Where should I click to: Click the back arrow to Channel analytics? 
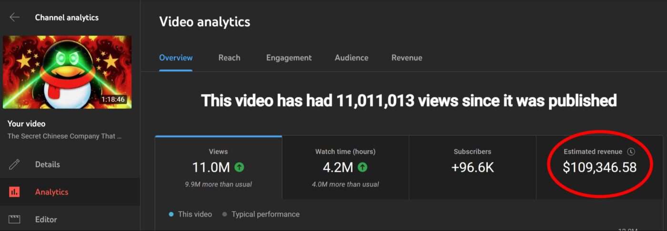click(x=14, y=18)
